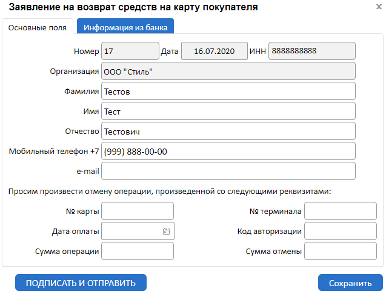
Task: Click the Мобильный телефон field
Action: pyautogui.click(x=228, y=151)
